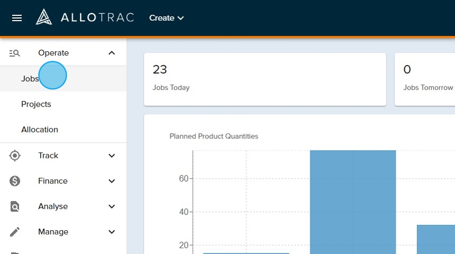Expand the Finance section chevron
This screenshot has width=455, height=254.
[112, 181]
